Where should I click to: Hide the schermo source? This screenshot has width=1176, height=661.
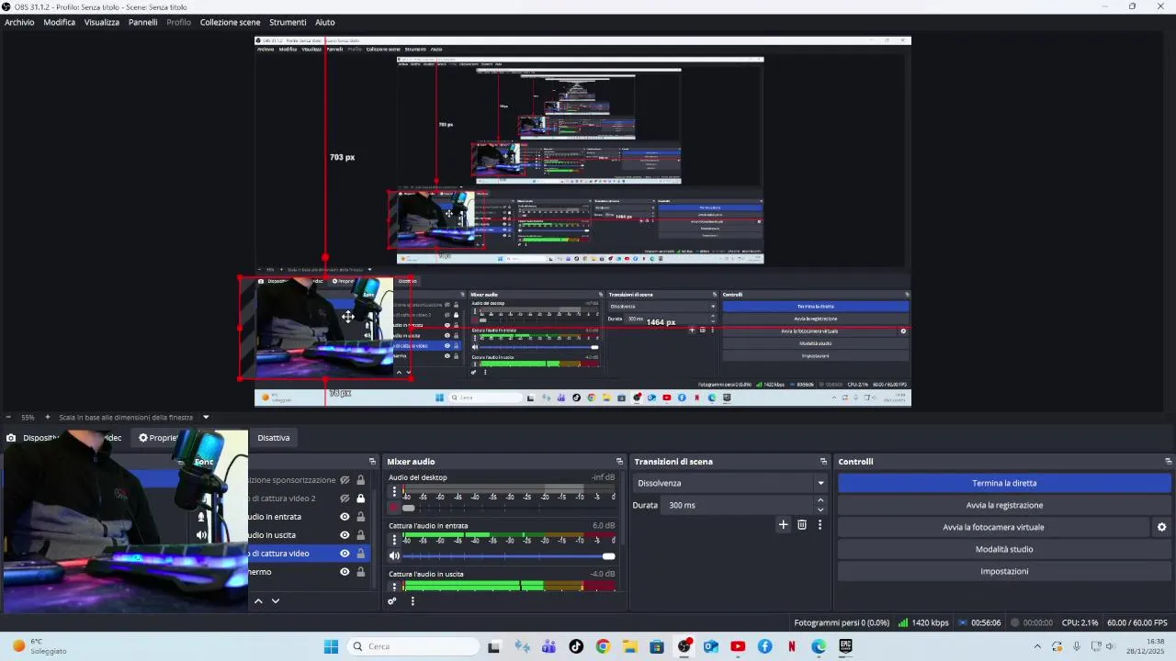click(345, 572)
